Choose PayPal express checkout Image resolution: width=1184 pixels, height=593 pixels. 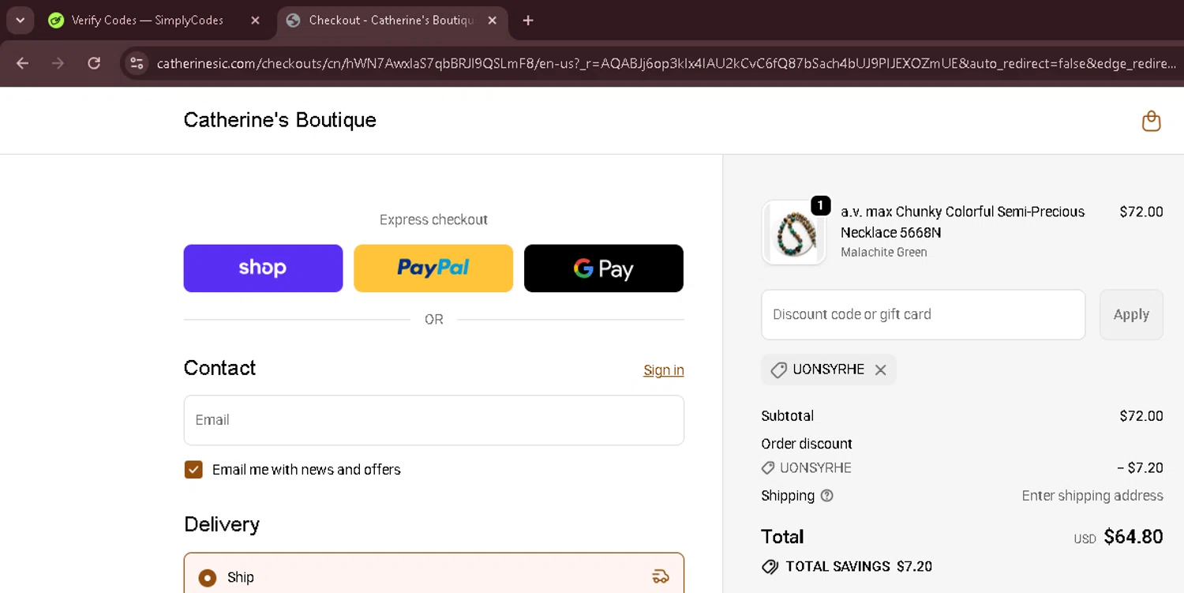[x=433, y=268]
